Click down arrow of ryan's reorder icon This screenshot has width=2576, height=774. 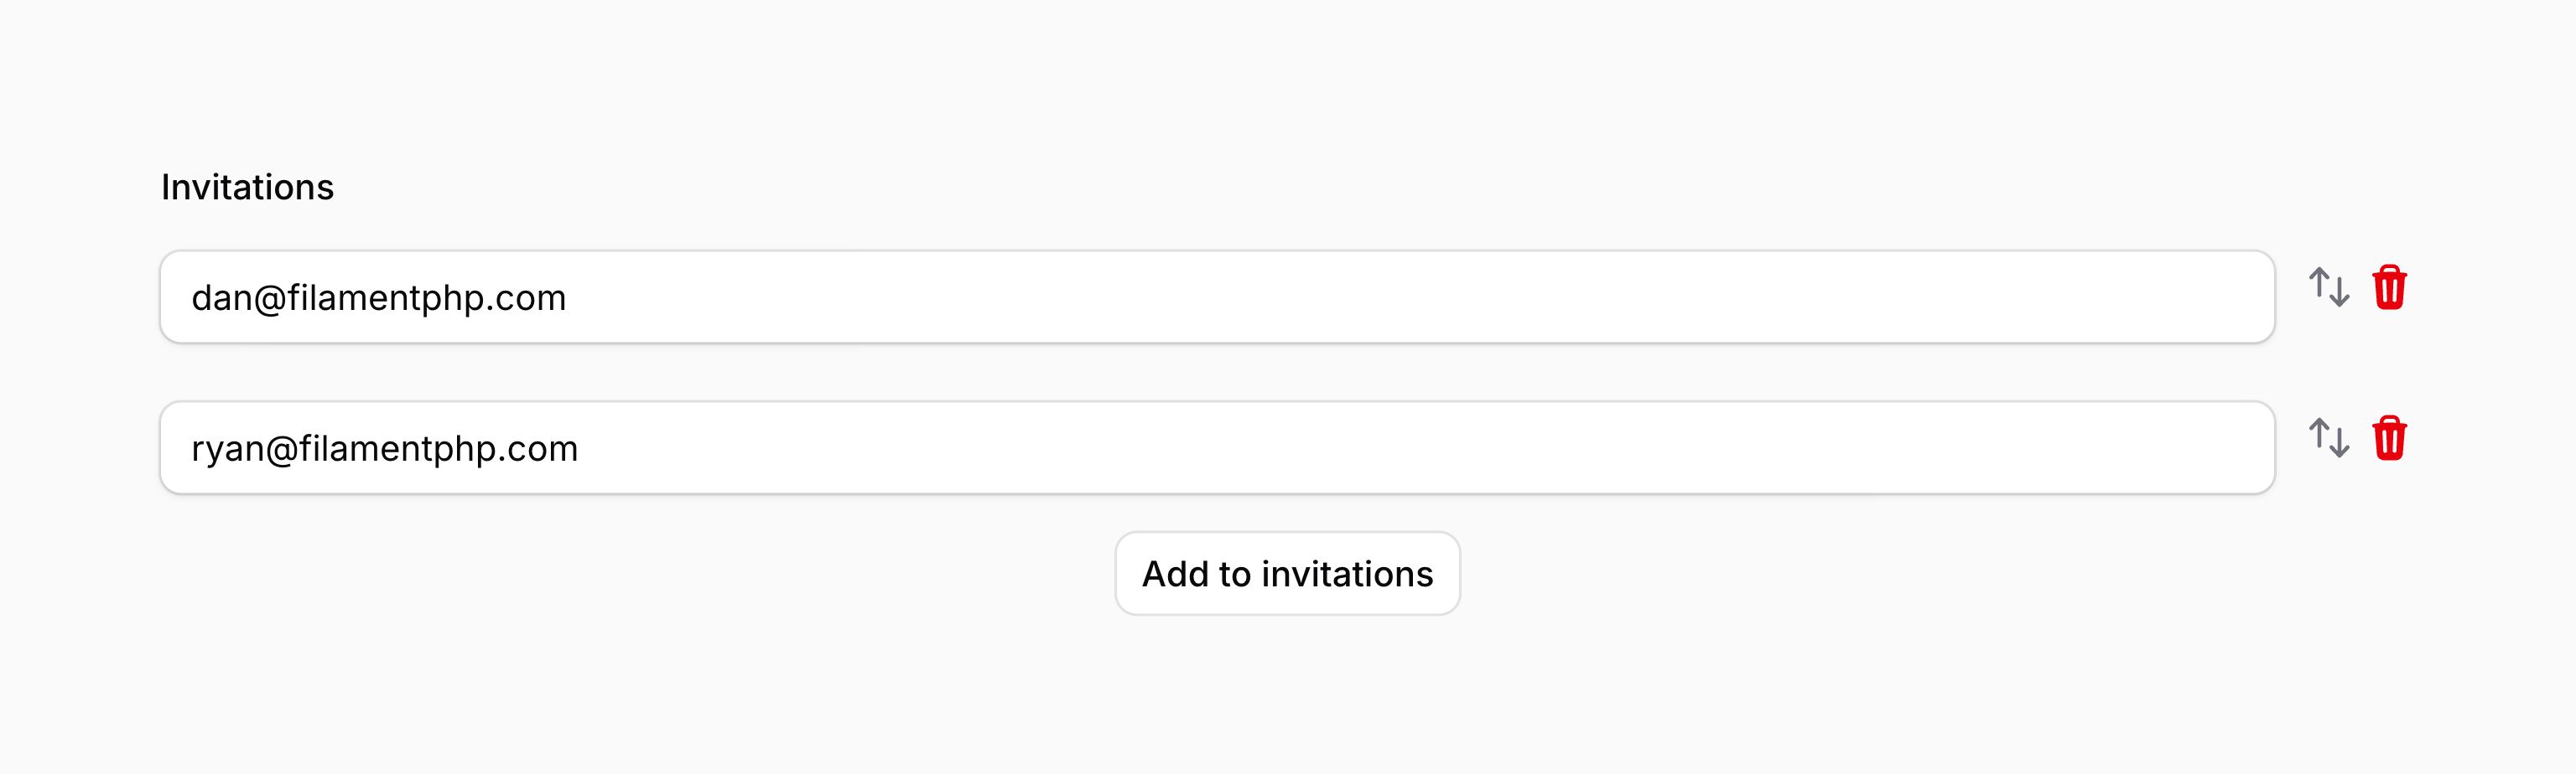(2340, 443)
